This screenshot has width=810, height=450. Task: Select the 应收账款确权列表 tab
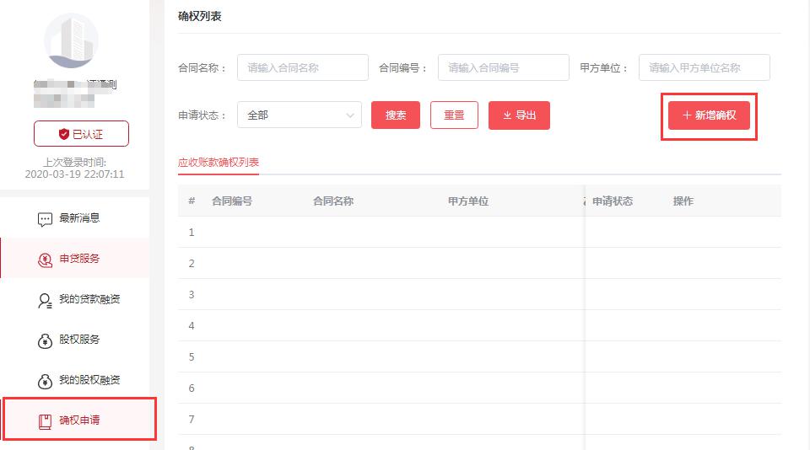pyautogui.click(x=218, y=163)
